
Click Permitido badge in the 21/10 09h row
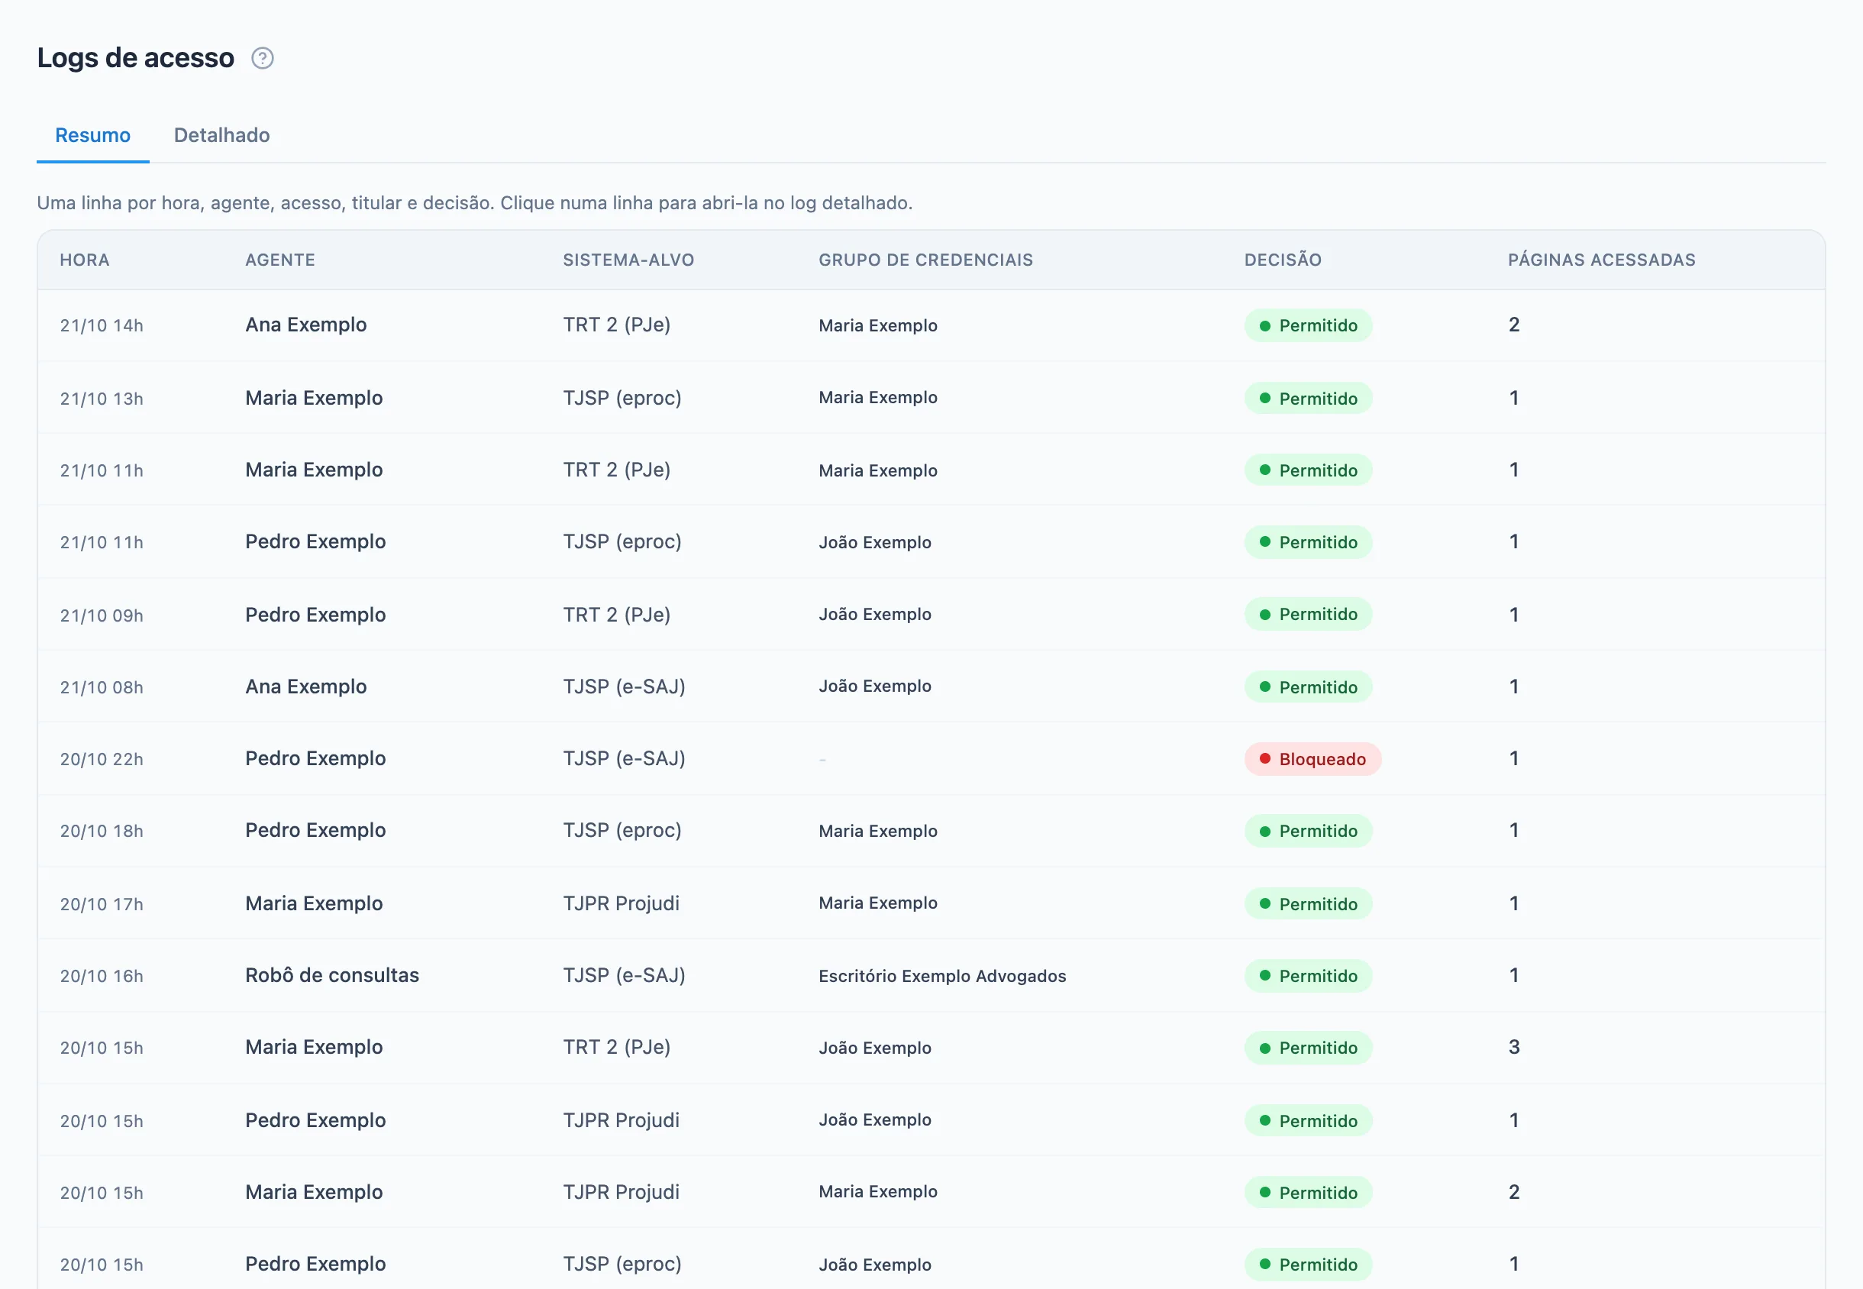coord(1307,615)
